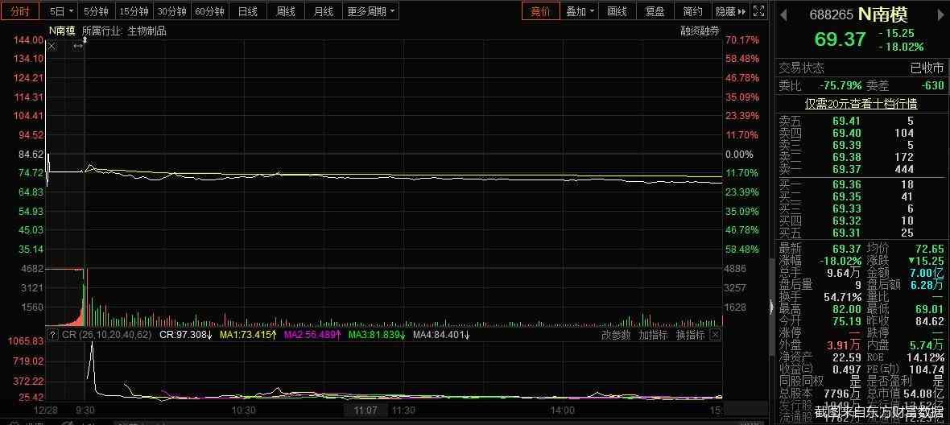Click the 仅需20元查看十档行情 link
This screenshot has height=425, width=950.
[861, 104]
